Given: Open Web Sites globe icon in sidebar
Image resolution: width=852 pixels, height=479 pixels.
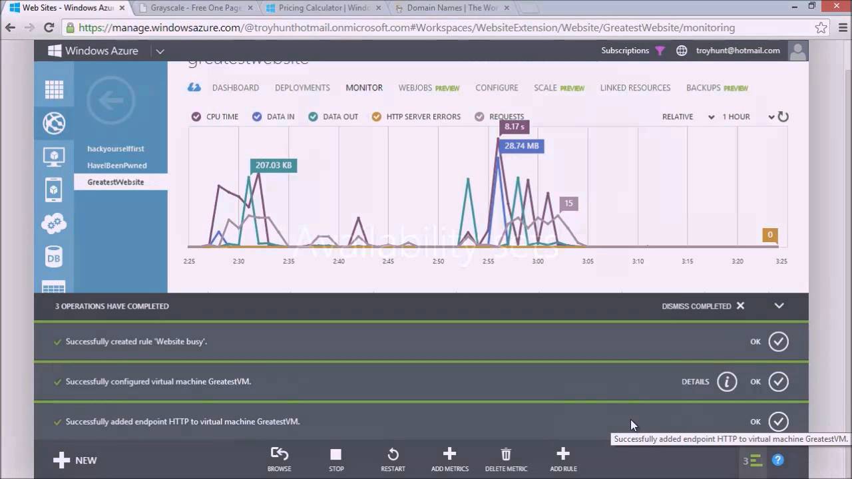Looking at the screenshot, I should [54, 123].
